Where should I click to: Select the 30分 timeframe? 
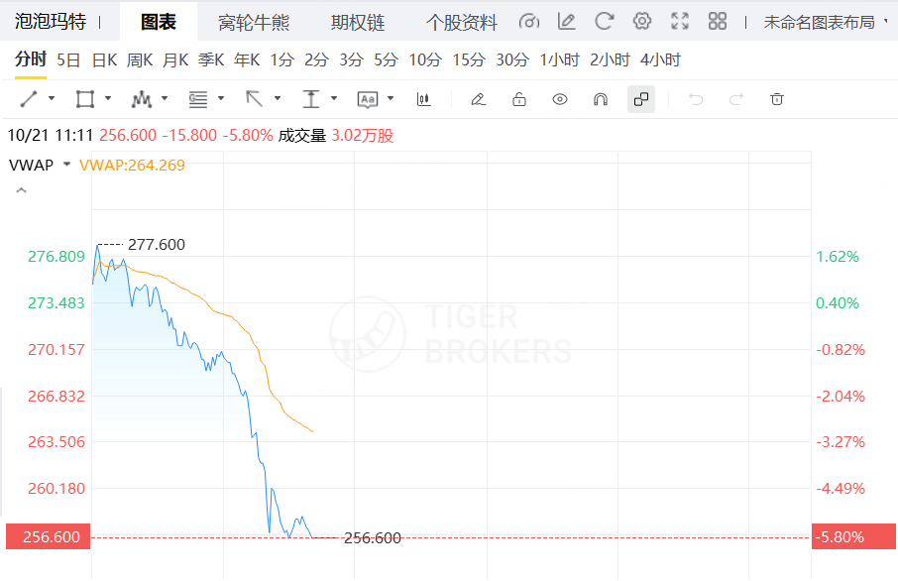tap(512, 59)
